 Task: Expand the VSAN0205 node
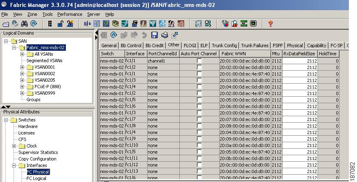22,80
